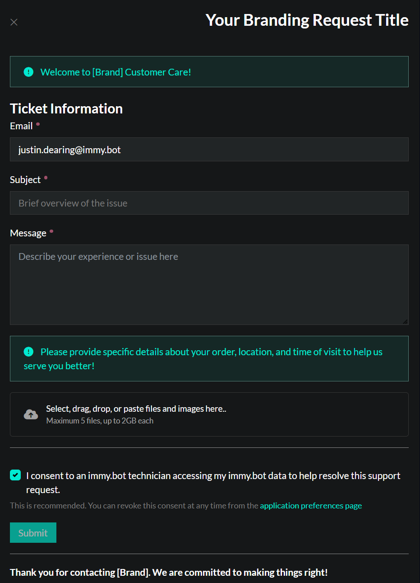The width and height of the screenshot is (420, 583).
Task: Click the Ticket Information heading
Action: (x=66, y=108)
